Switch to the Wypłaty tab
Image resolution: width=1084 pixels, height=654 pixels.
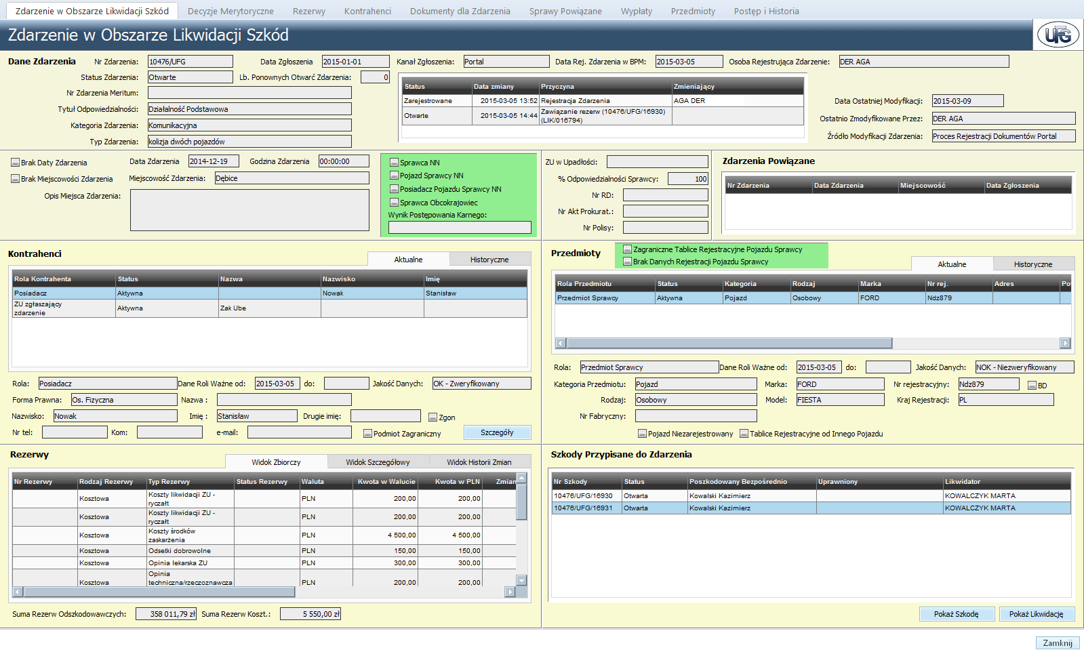(637, 11)
